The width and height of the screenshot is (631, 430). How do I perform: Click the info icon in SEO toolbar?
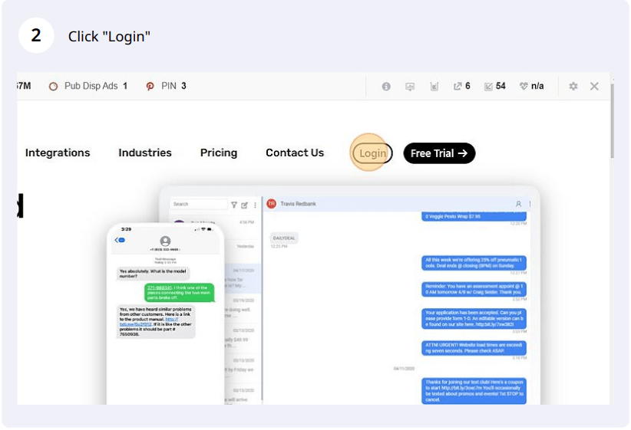(x=386, y=87)
